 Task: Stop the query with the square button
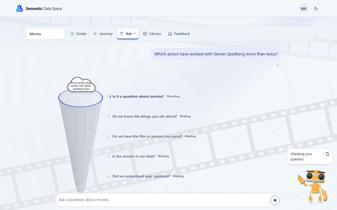[275, 200]
